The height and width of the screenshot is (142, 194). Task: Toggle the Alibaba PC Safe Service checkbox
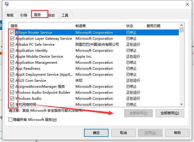(x=12, y=45)
